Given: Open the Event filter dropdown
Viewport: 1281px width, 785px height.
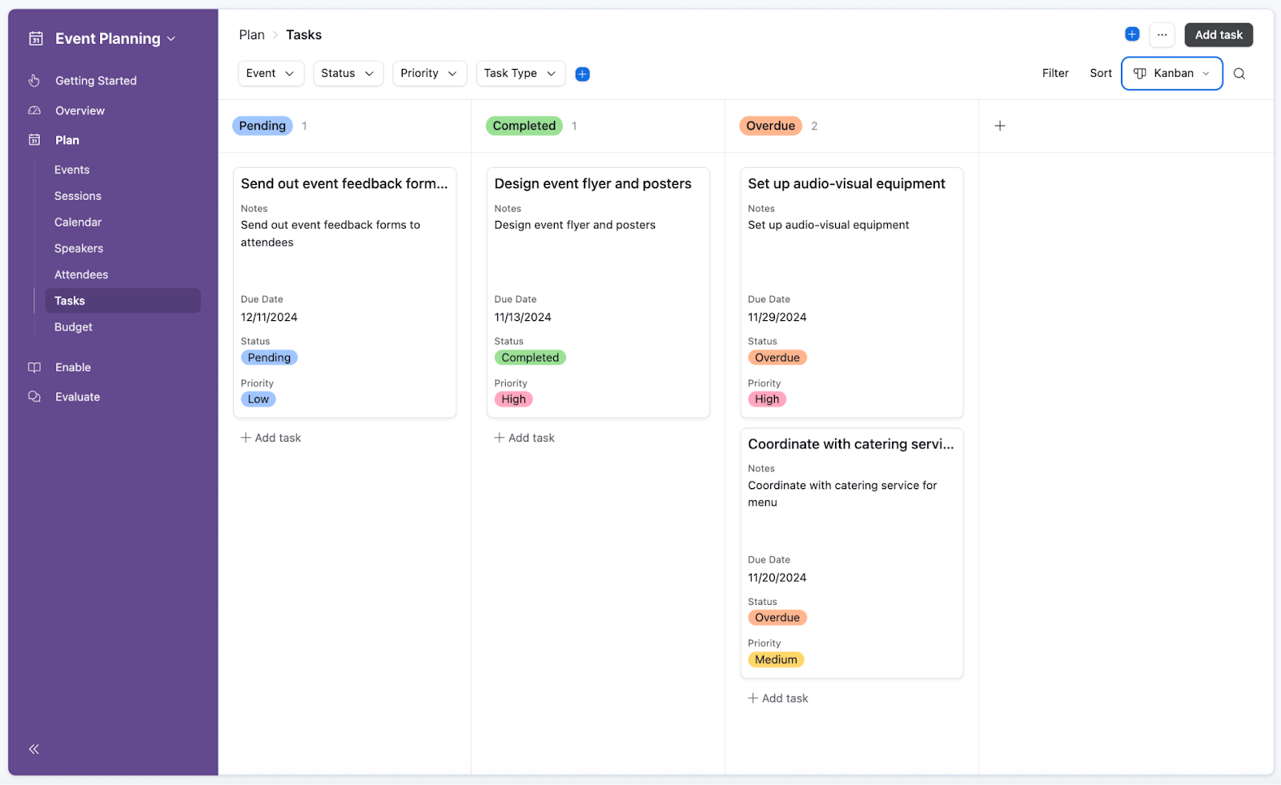Looking at the screenshot, I should tap(270, 73).
